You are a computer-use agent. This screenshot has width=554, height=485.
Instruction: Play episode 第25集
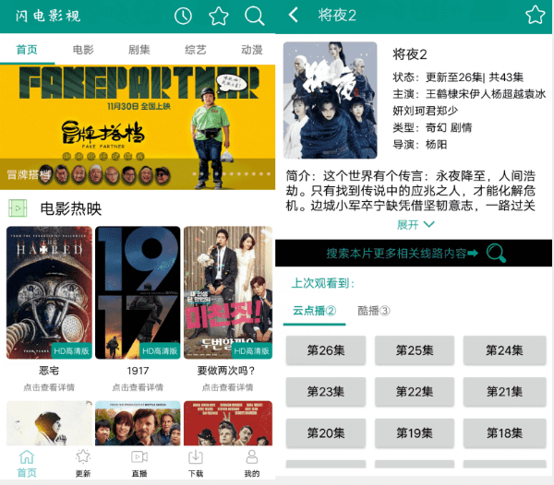(415, 349)
